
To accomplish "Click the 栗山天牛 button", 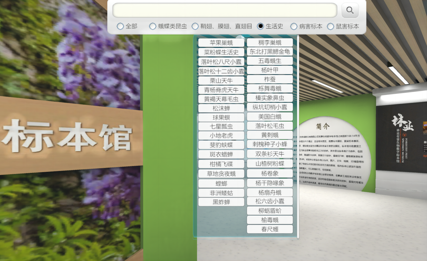I will tap(221, 80).
